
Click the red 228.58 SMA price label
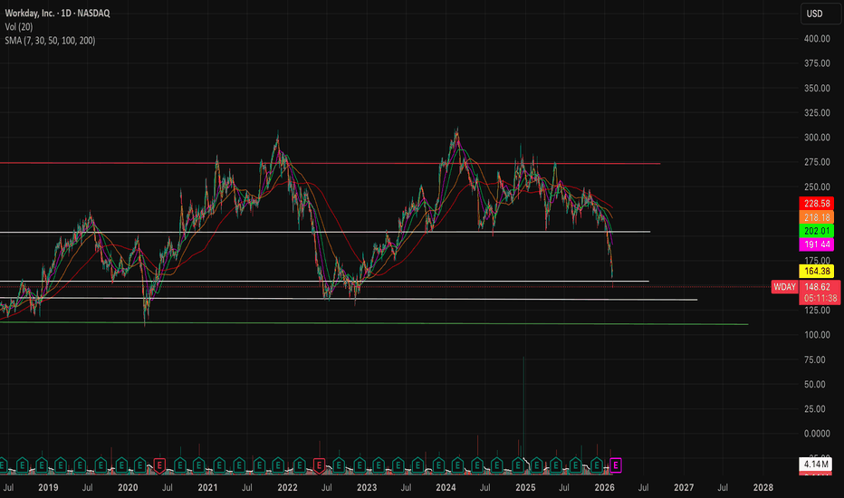point(818,205)
